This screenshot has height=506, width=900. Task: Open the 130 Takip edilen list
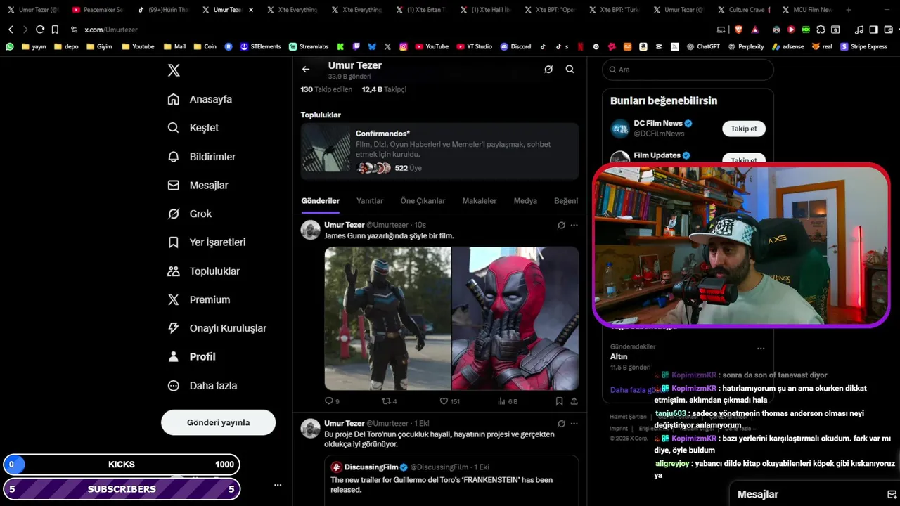326,89
